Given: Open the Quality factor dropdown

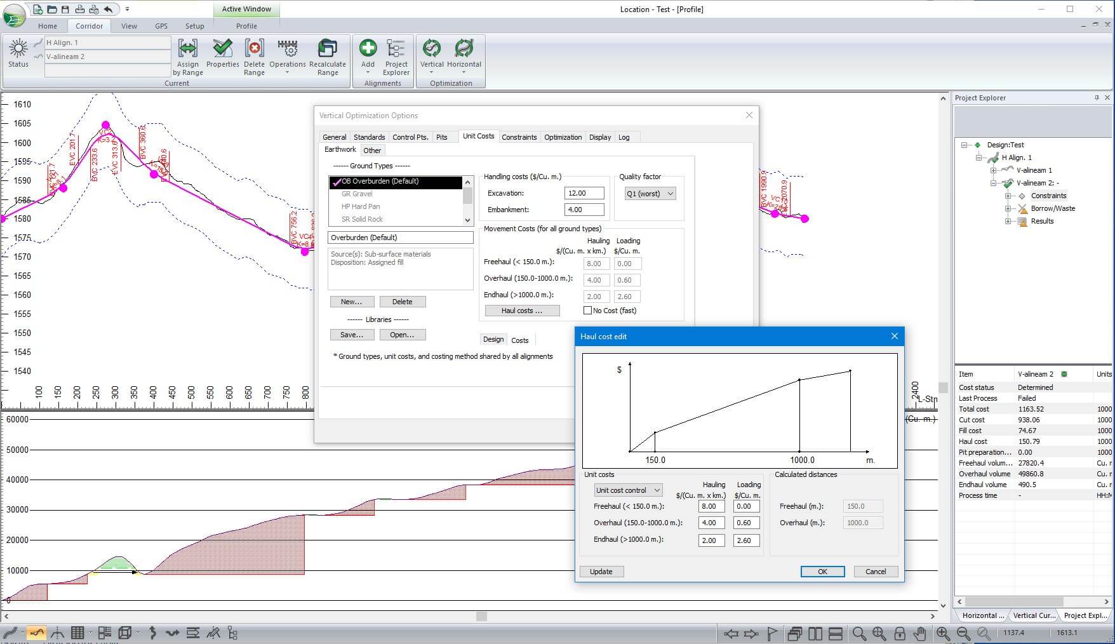Looking at the screenshot, I should [650, 194].
